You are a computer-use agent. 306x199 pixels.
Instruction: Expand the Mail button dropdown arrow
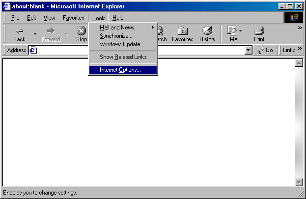point(241,30)
